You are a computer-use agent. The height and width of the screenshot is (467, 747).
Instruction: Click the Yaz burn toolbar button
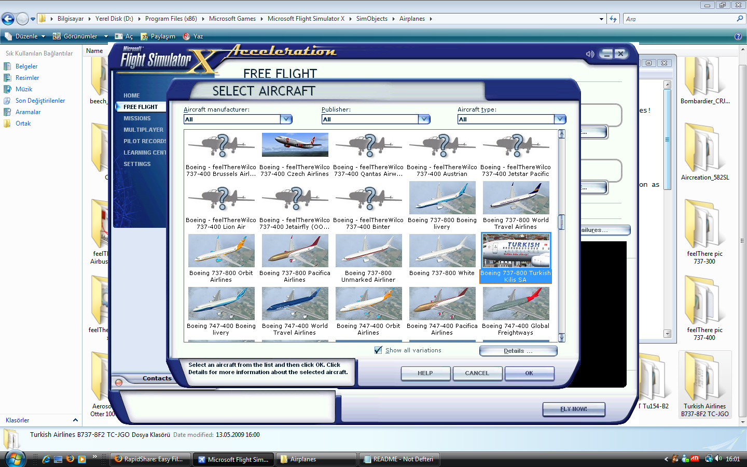[193, 36]
